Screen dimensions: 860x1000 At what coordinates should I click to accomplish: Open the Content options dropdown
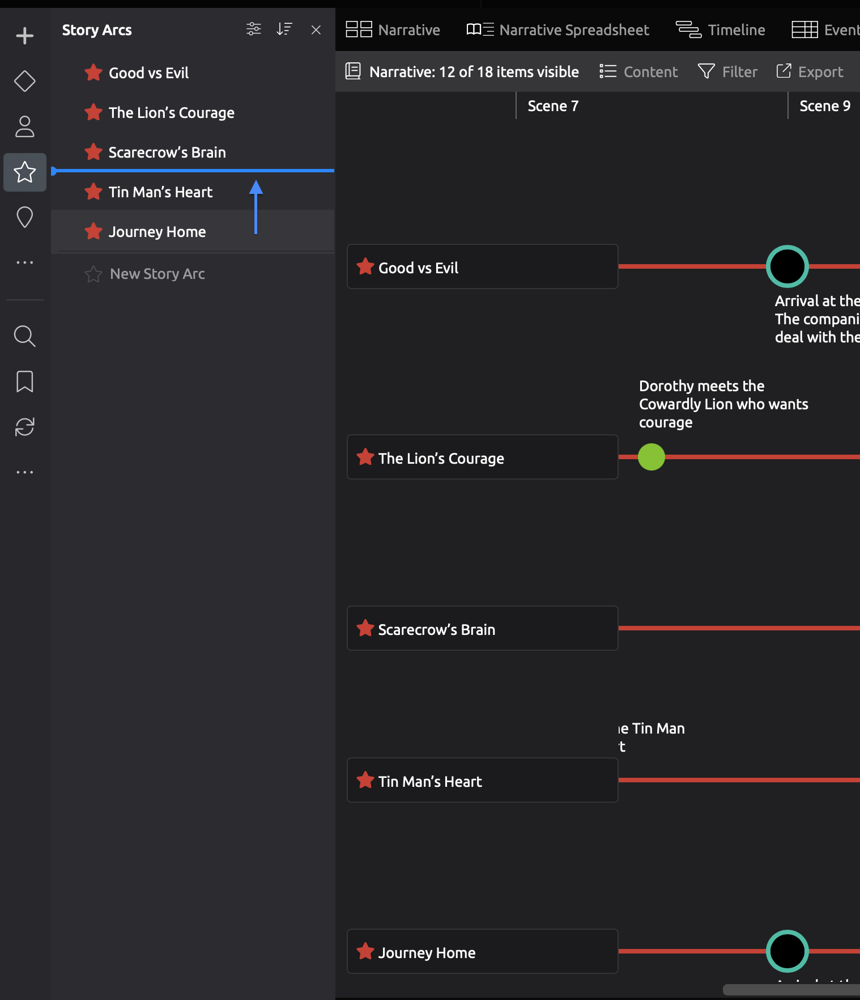pyautogui.click(x=638, y=71)
